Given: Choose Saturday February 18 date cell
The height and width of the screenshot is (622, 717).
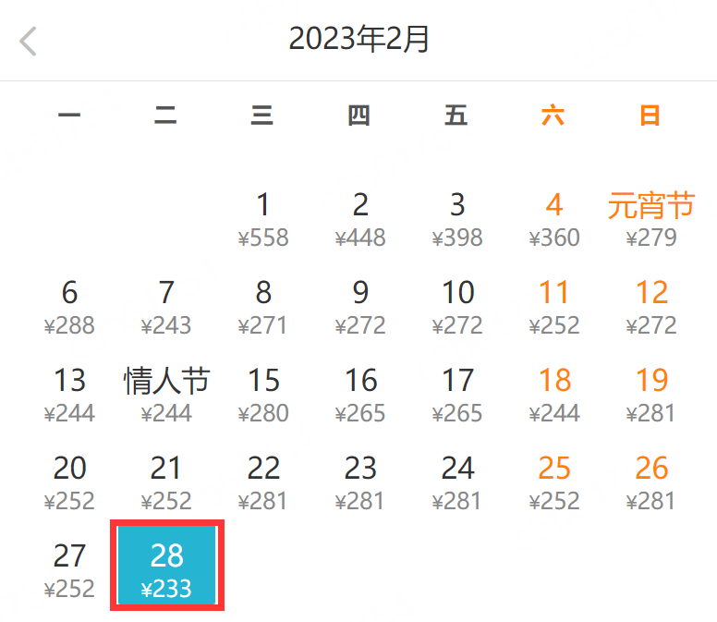Looking at the screenshot, I should pos(554,396).
